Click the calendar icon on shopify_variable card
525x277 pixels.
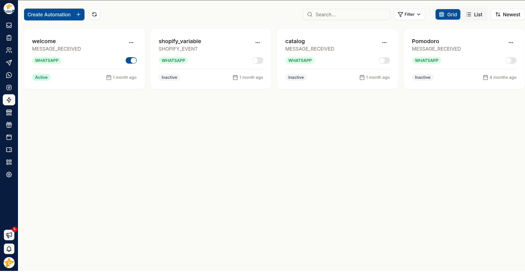pyautogui.click(x=235, y=77)
